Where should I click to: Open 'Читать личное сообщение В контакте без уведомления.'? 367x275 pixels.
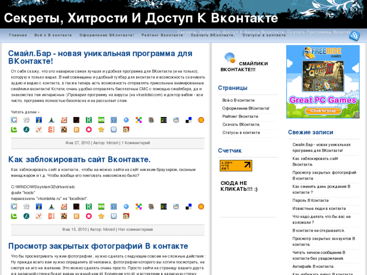[319, 256]
